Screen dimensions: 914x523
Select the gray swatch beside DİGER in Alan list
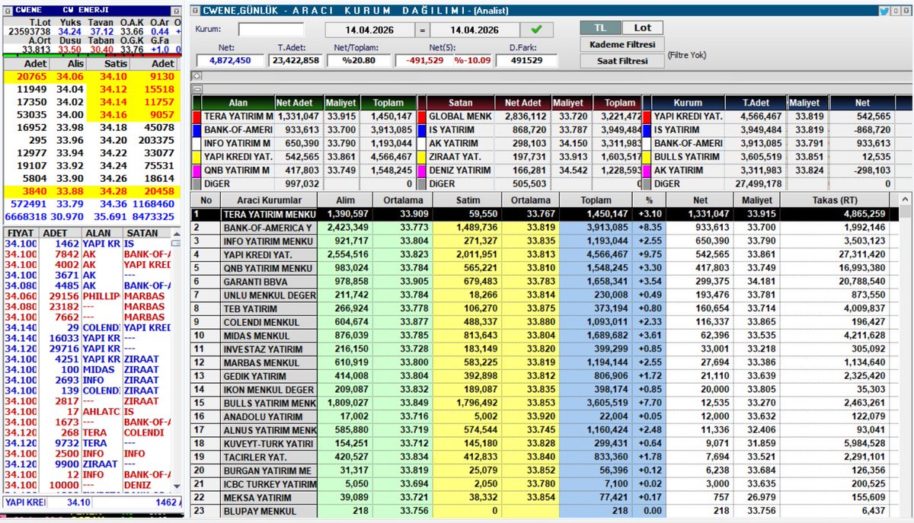click(197, 184)
